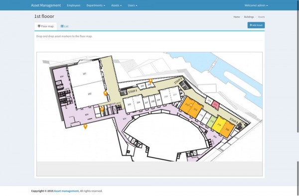Select asset marker beside room 202
Viewport: 299px width, 196px height.
click(105, 94)
